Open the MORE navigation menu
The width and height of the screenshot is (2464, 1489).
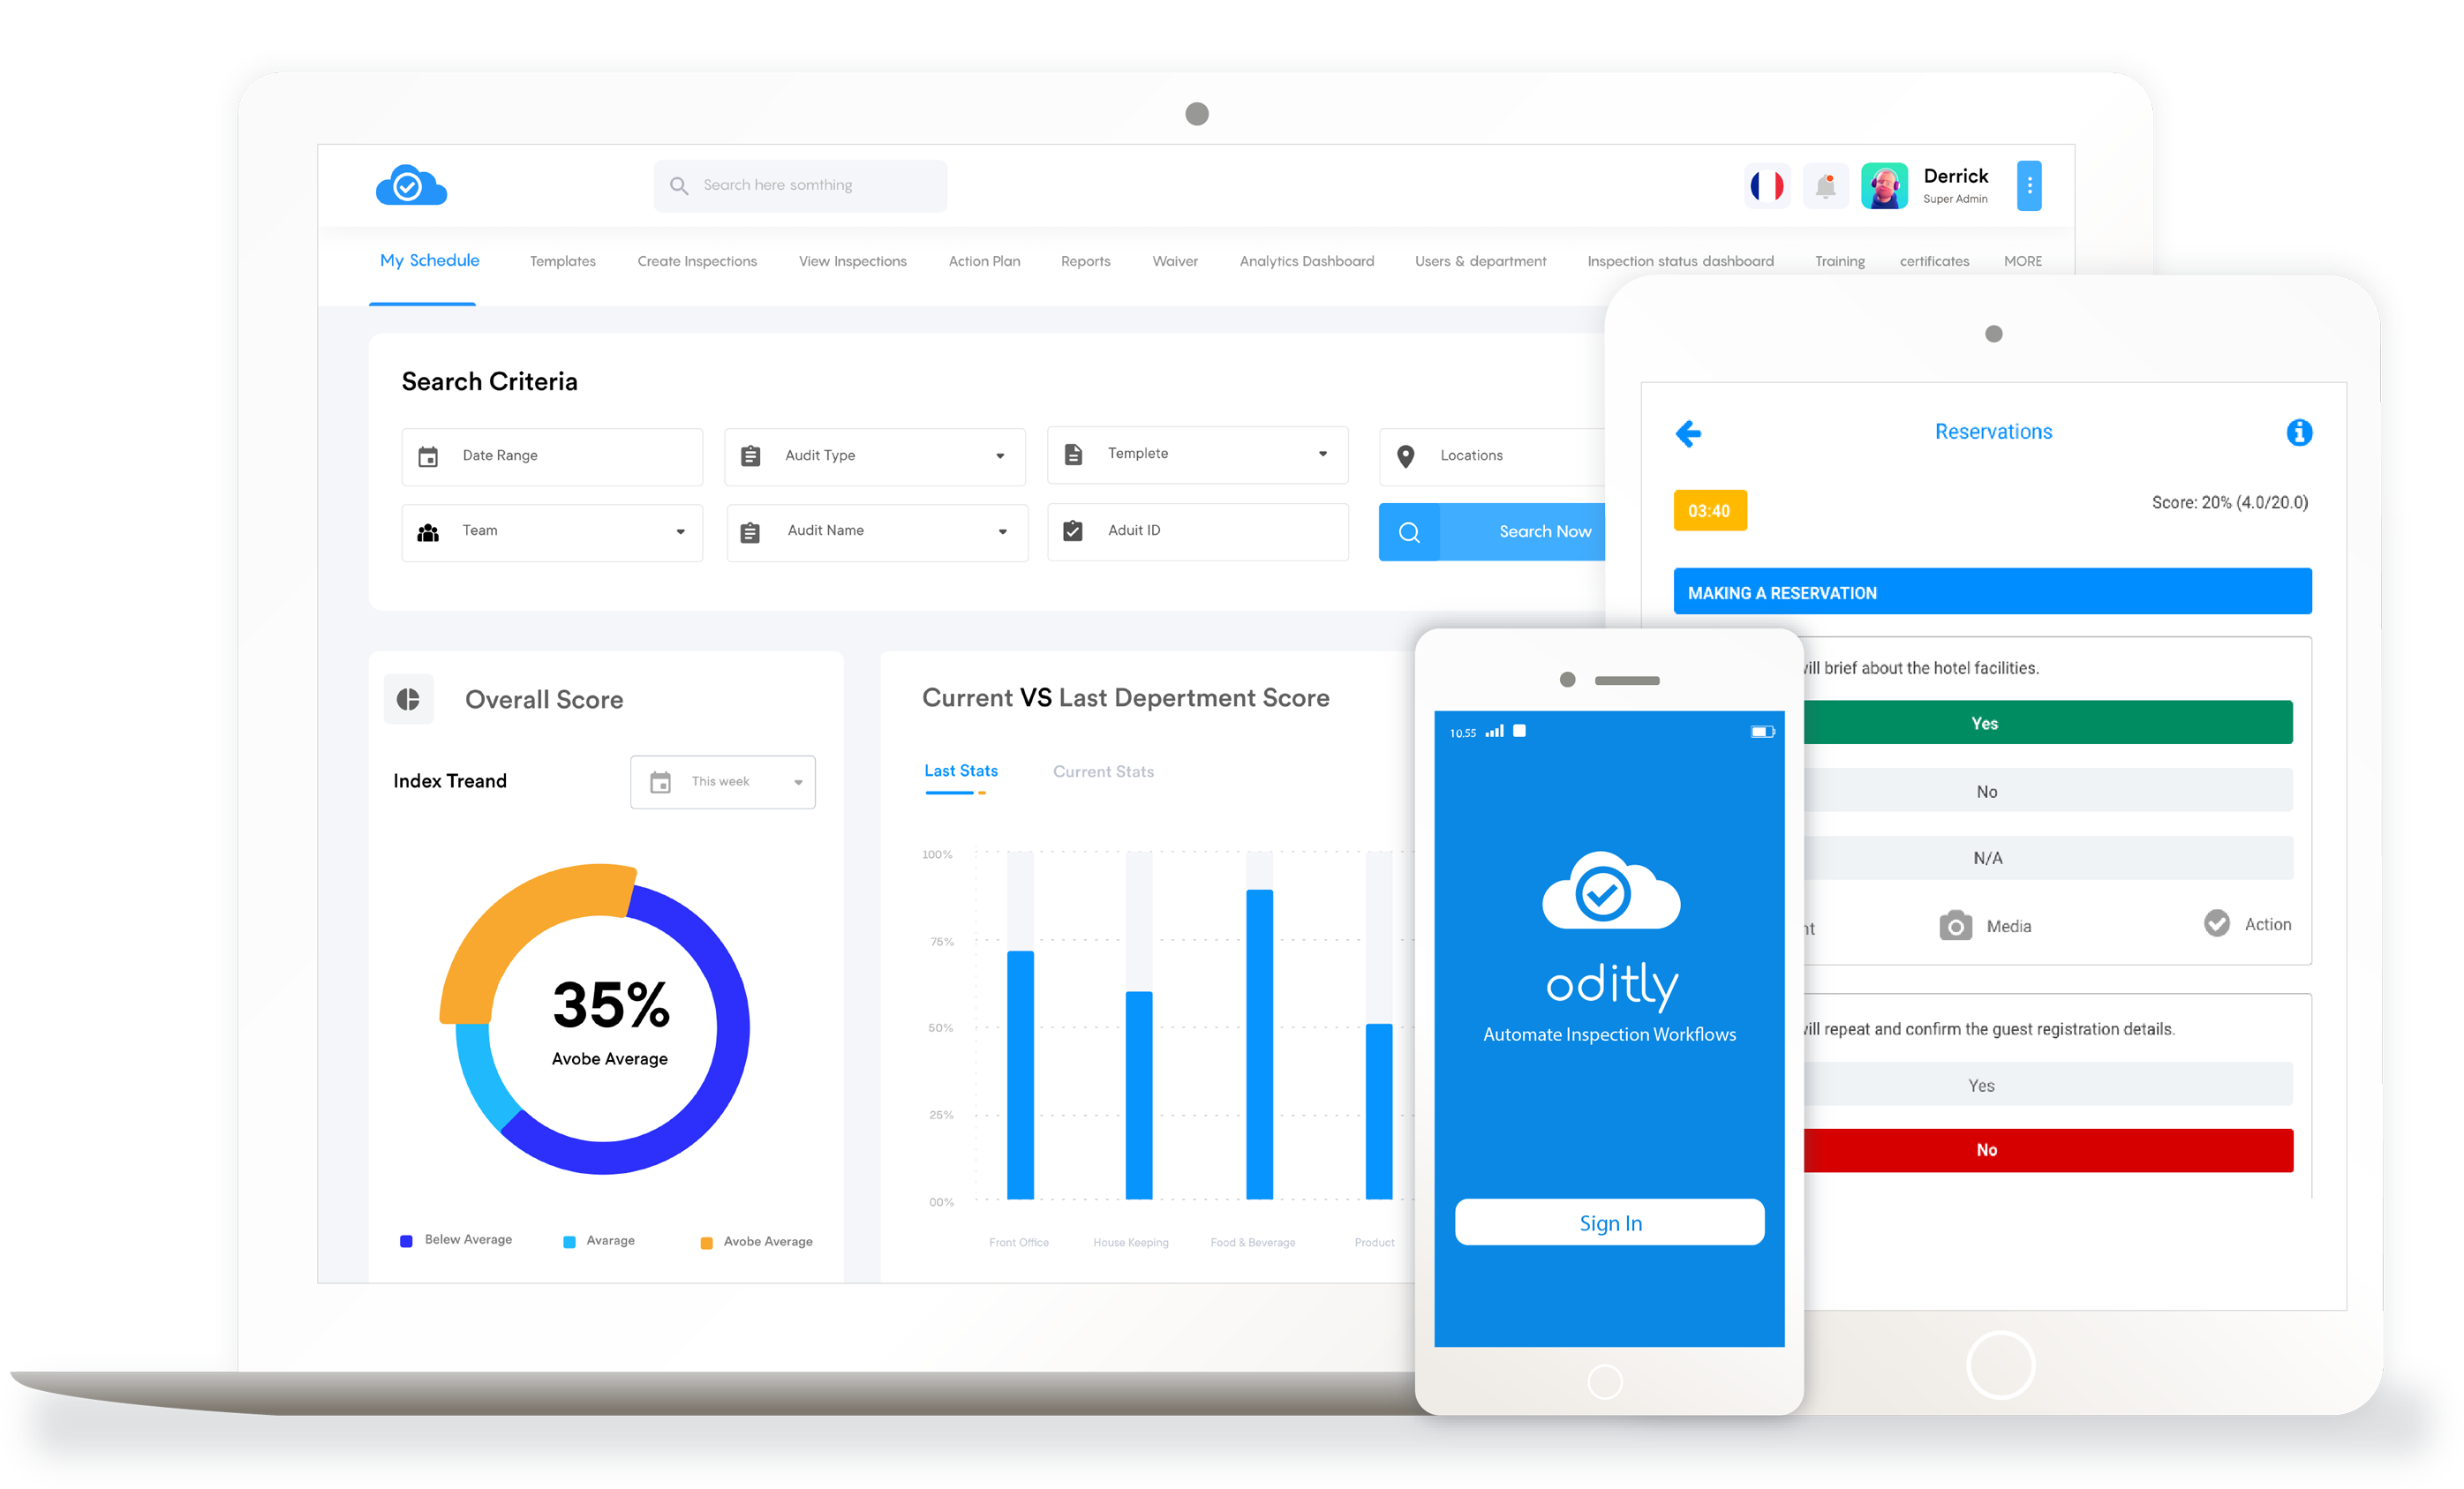pos(2022,261)
